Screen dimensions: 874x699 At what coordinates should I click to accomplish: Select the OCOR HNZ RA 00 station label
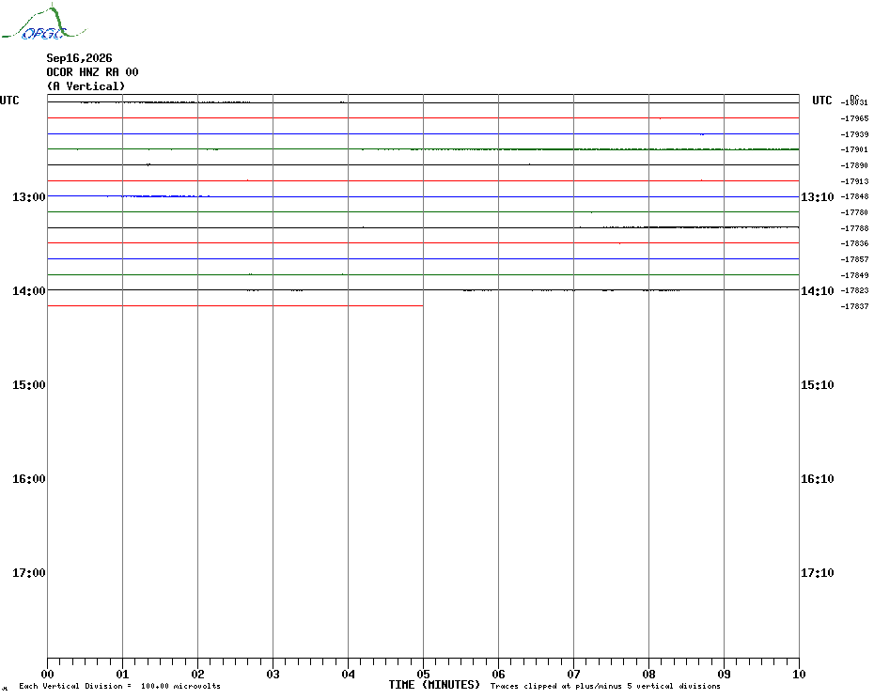pyautogui.click(x=92, y=72)
